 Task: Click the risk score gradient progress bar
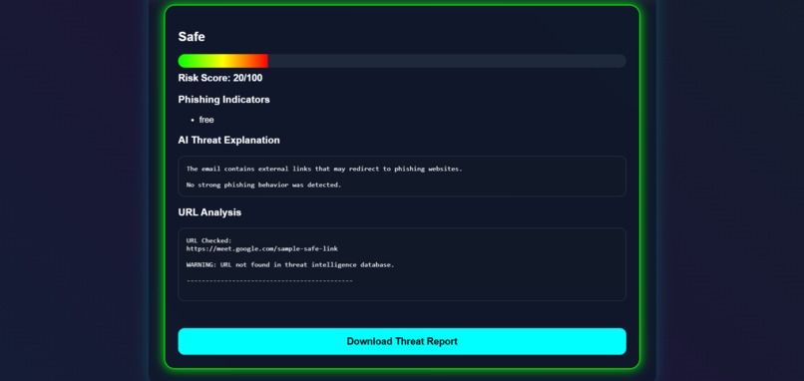click(402, 61)
